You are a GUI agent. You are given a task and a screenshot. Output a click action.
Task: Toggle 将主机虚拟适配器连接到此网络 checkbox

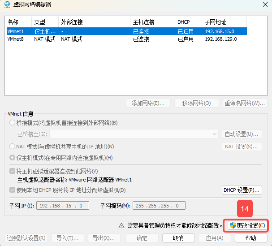(12, 171)
